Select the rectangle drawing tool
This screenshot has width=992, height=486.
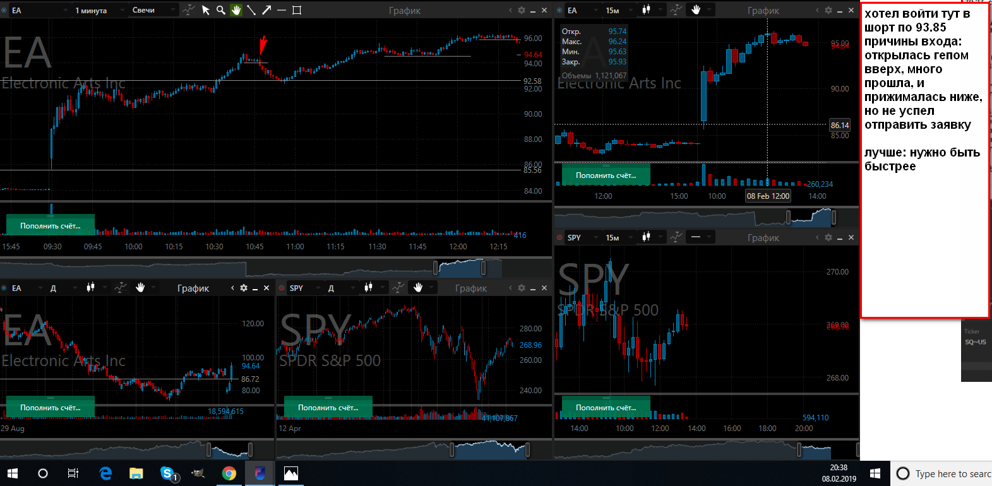click(297, 10)
